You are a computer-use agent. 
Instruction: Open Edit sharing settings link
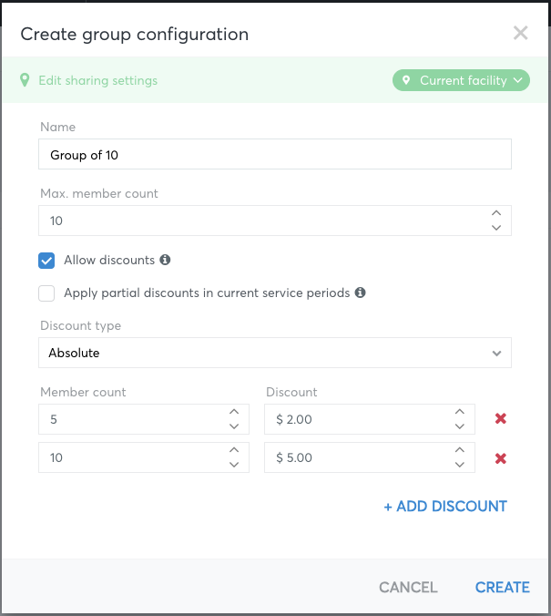pos(97,80)
